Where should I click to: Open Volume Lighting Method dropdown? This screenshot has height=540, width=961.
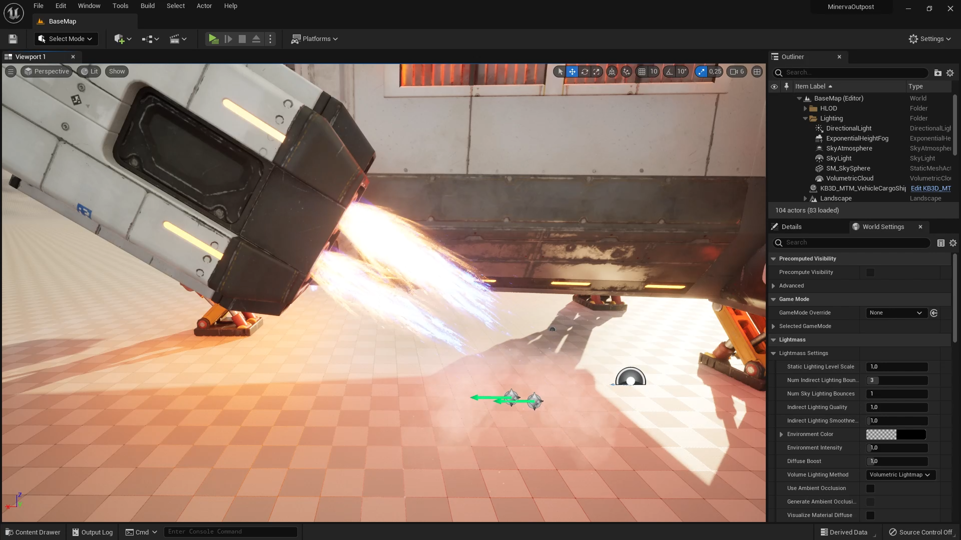click(900, 475)
